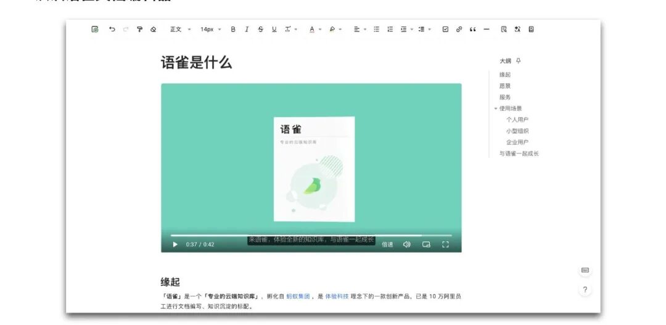This screenshot has width=666, height=325.
Task: Insert a block quote
Action: (x=473, y=30)
